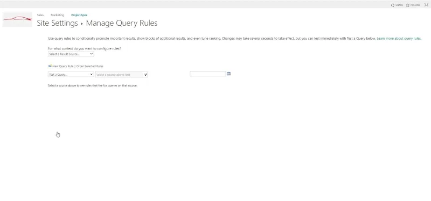Click 'For what context do you want' label
Image resolution: width=431 pixels, height=201 pixels.
tap(85, 48)
